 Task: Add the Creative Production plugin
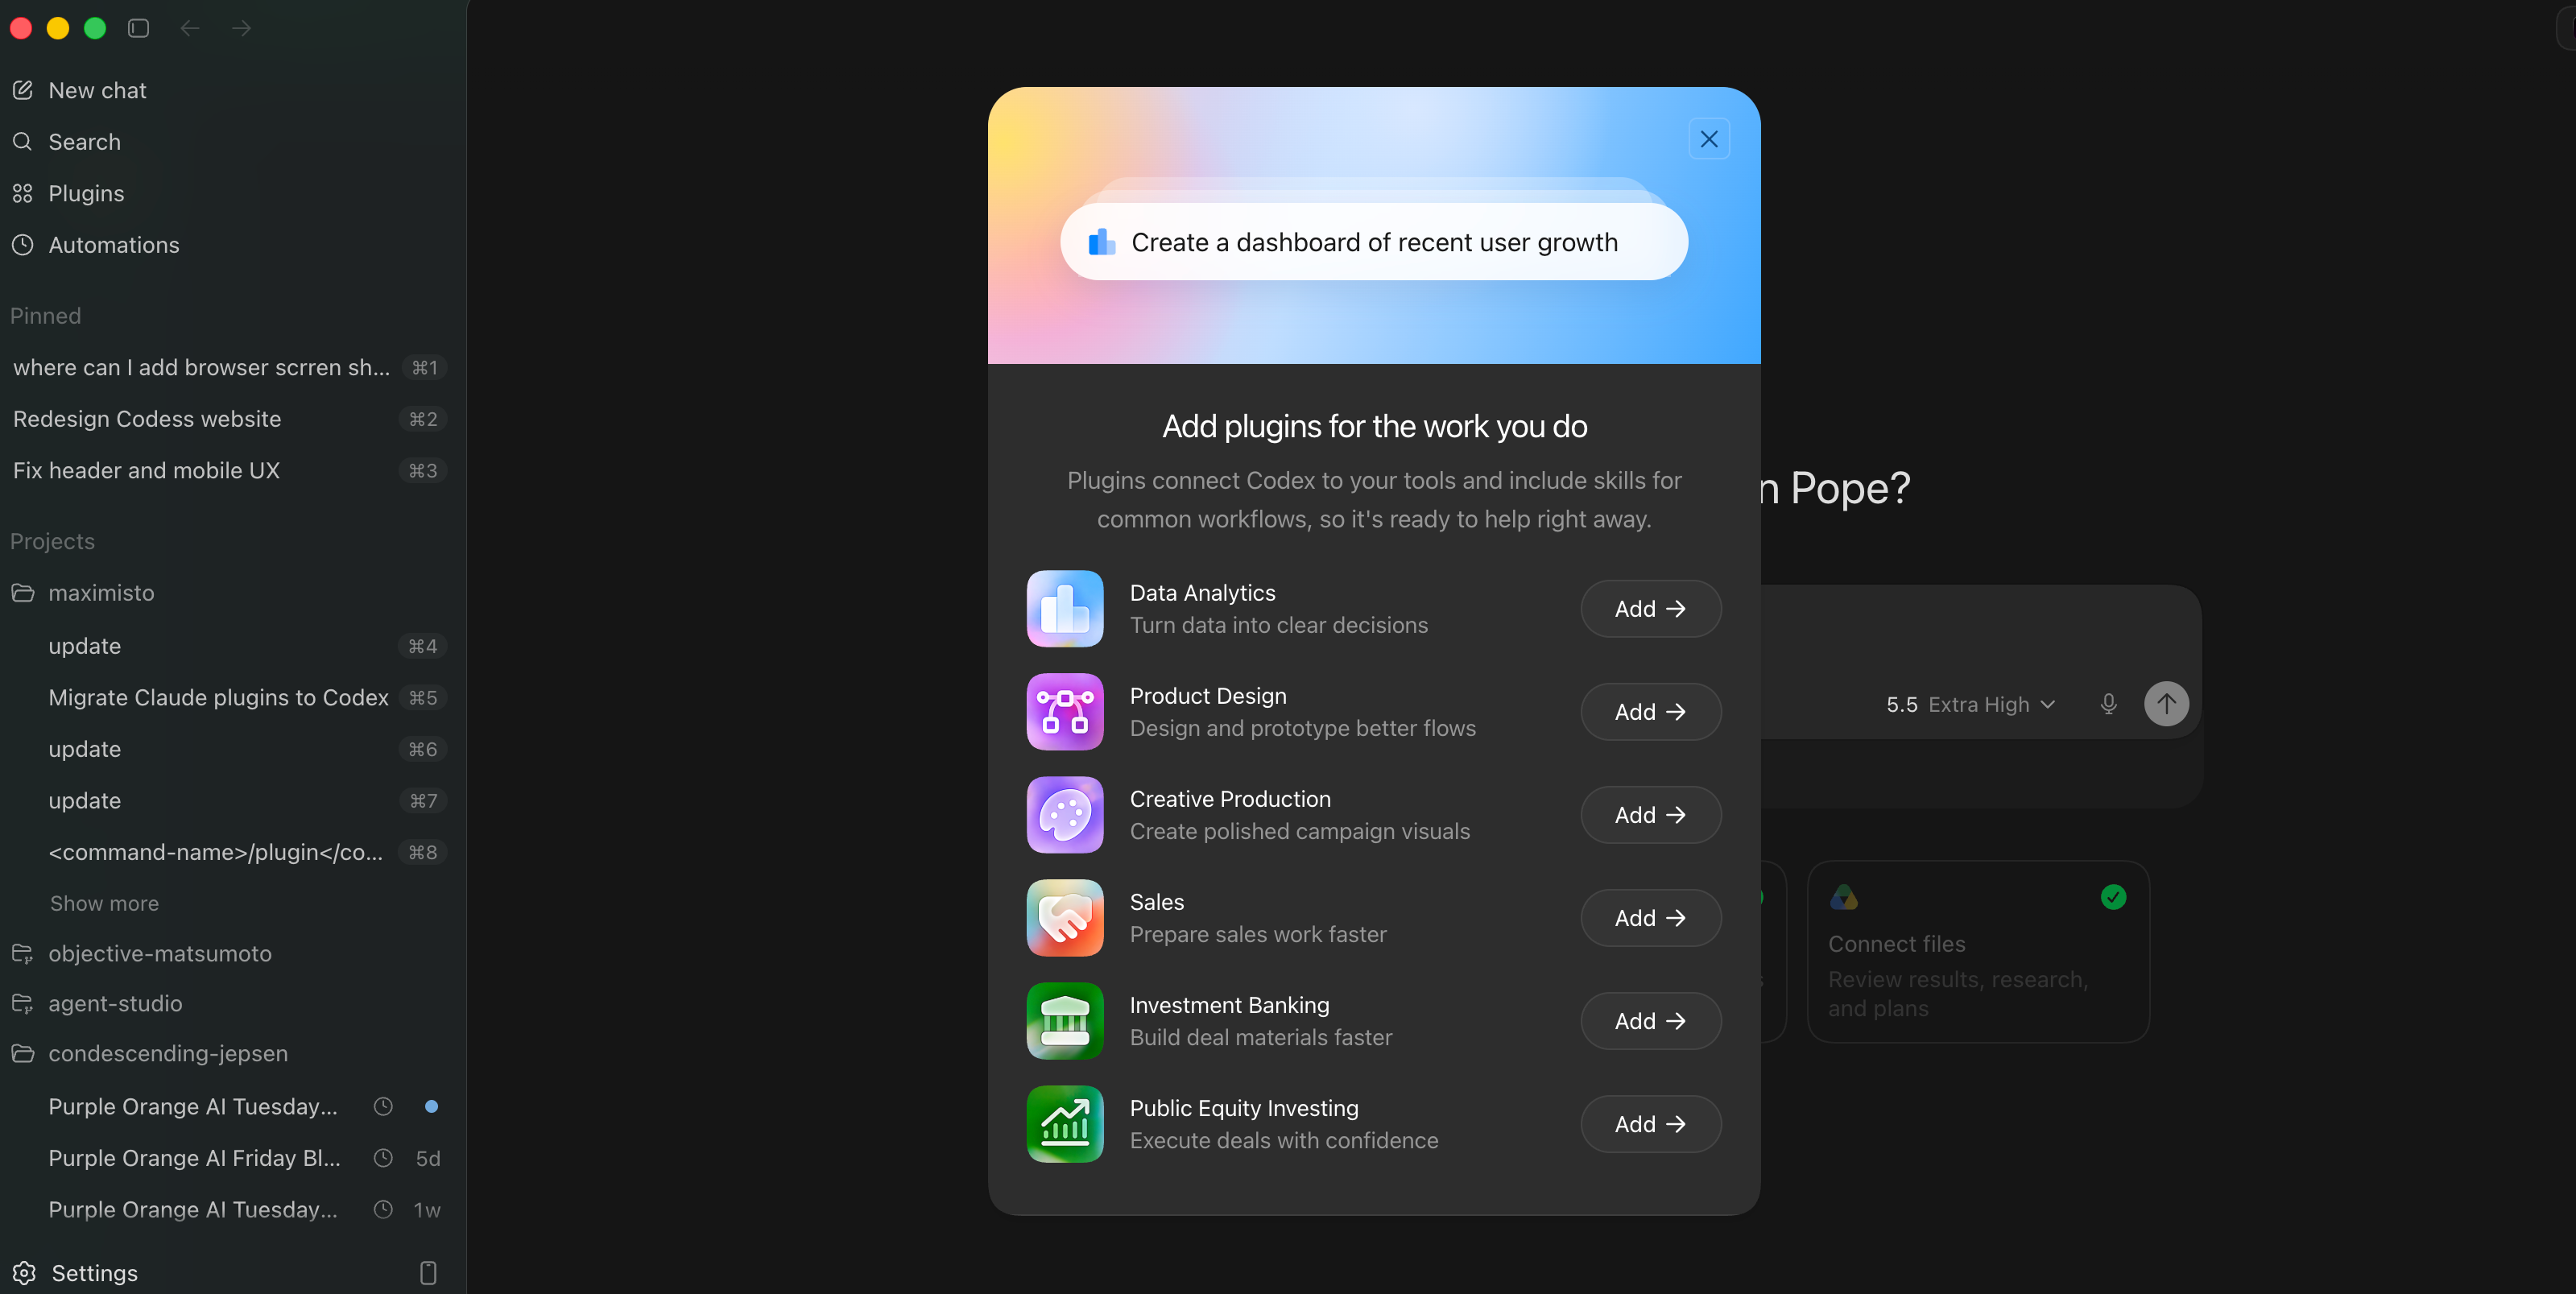1650,815
